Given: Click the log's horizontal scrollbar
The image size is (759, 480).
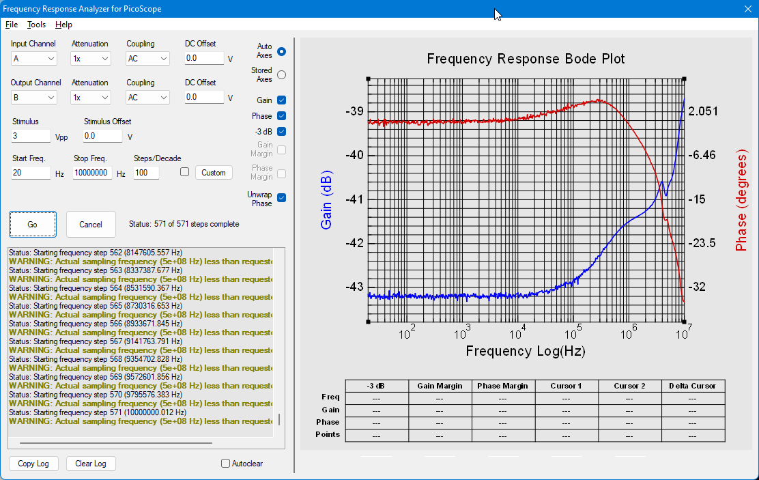Looking at the screenshot, I should pyautogui.click(x=115, y=442).
